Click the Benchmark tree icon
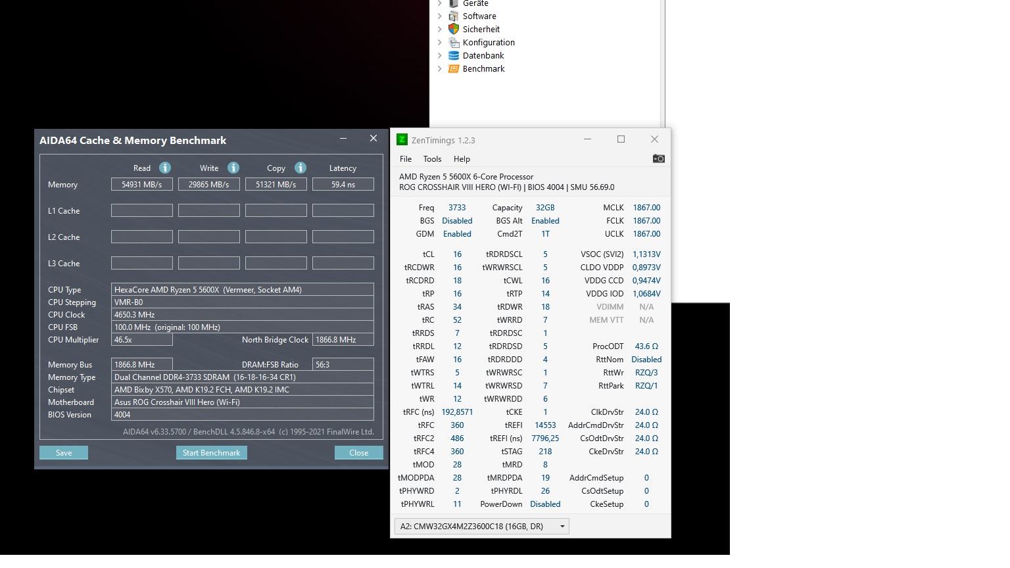This screenshot has height=568, width=1010. coord(454,68)
